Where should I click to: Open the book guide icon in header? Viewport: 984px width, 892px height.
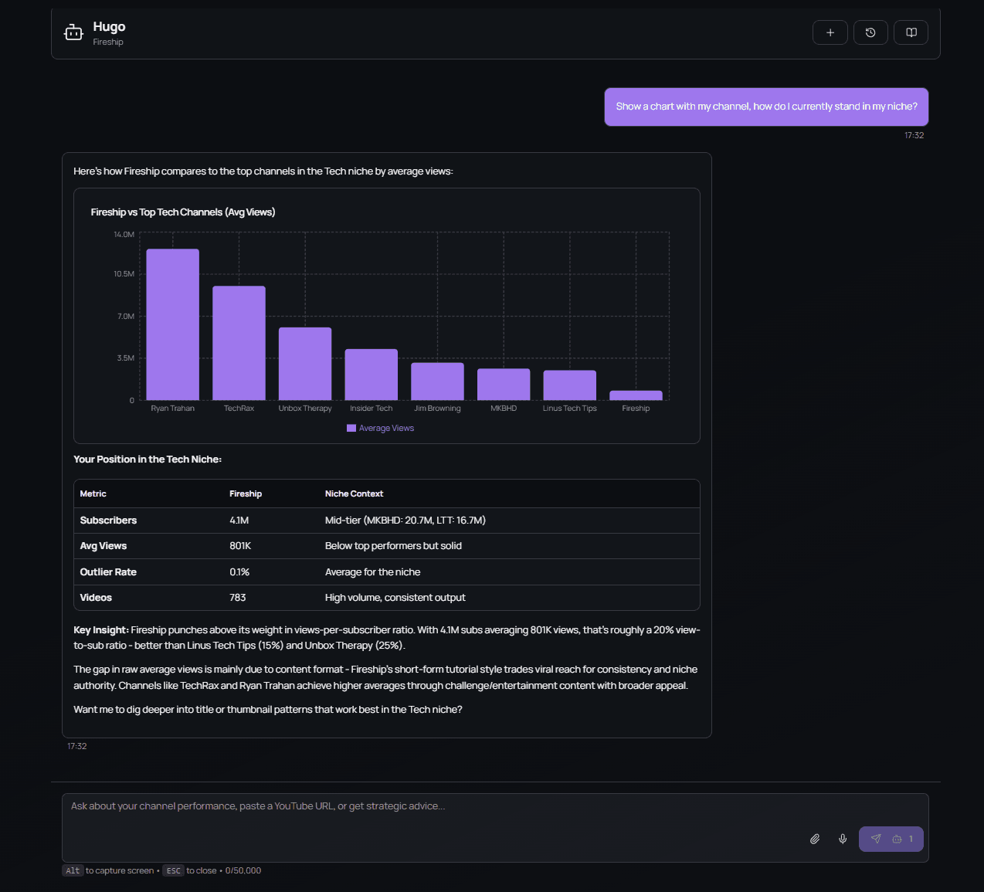click(911, 32)
